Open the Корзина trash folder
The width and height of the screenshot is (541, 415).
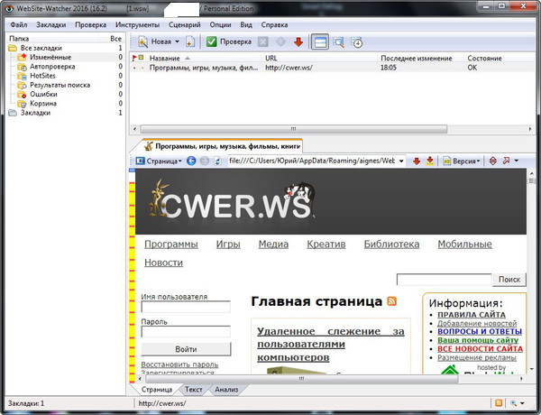43,103
